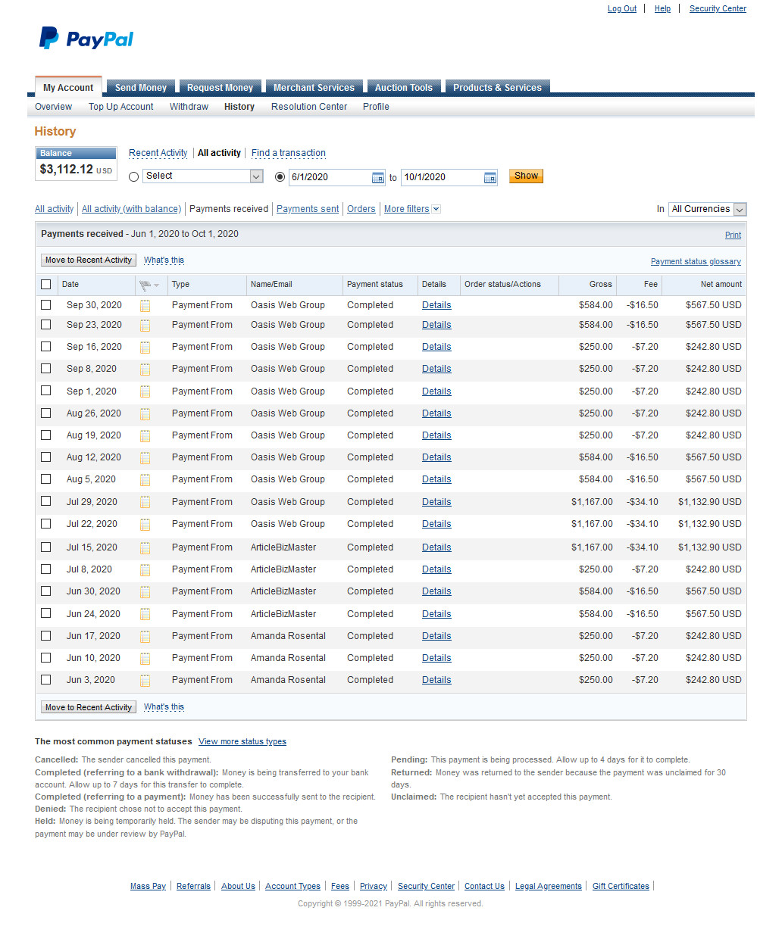
Task: Switch to Recent Activity view
Action: tap(158, 153)
